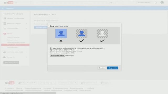The width and height of the screenshot is (168, 94).
Task: Expand the YouTube Analytics sidebar section
Action: [x=27, y=52]
